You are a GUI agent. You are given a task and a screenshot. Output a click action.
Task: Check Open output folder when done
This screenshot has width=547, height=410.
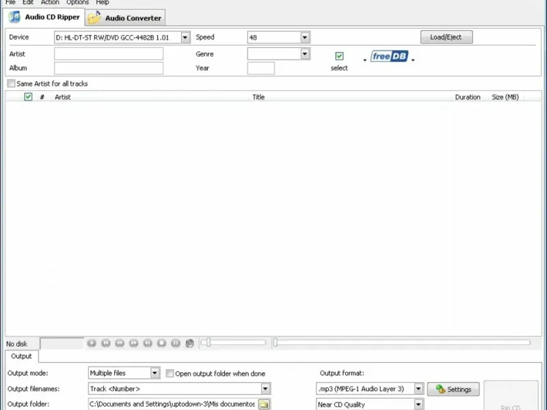click(170, 373)
